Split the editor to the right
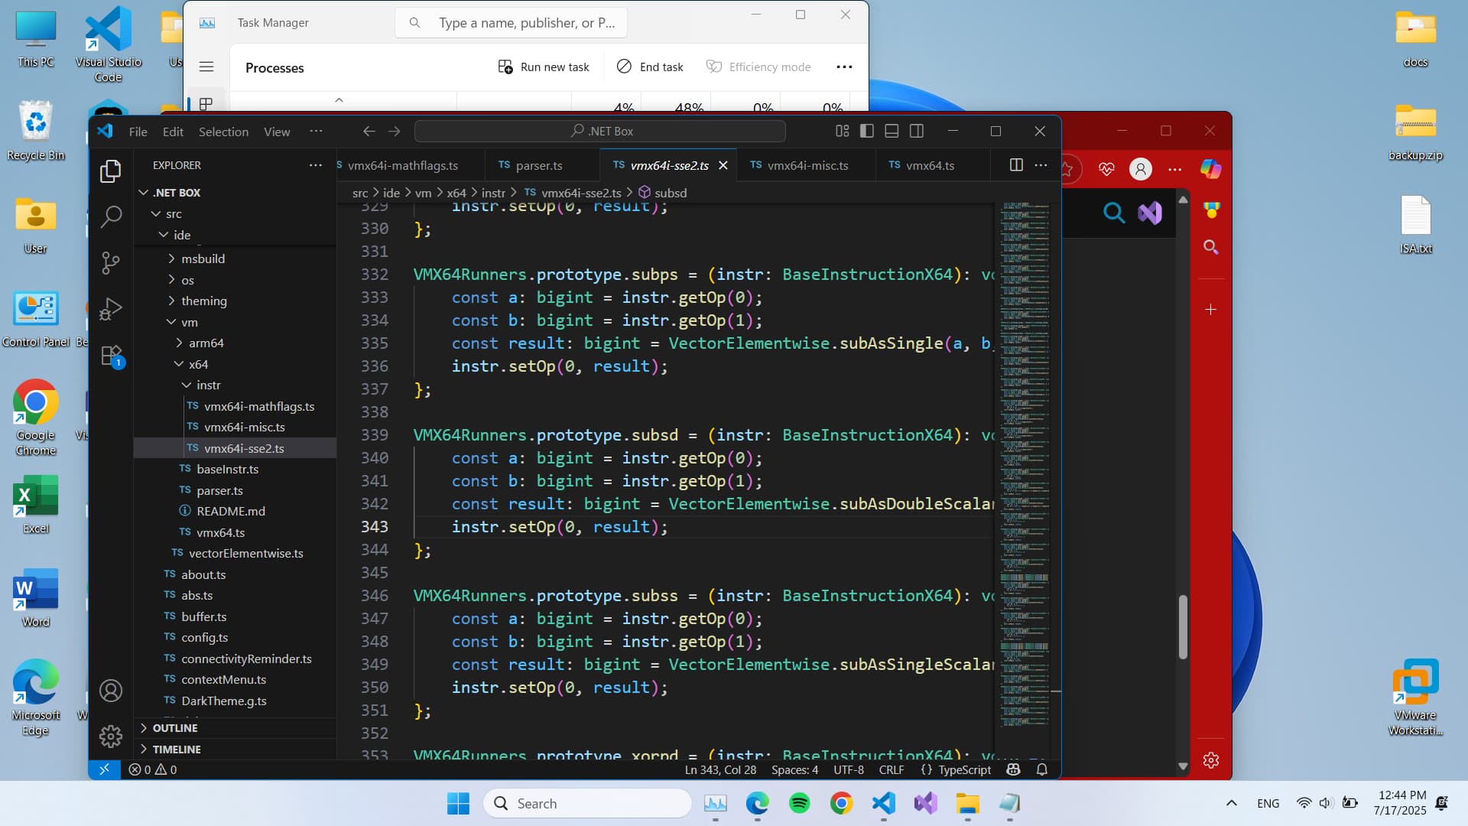 [x=1016, y=165]
